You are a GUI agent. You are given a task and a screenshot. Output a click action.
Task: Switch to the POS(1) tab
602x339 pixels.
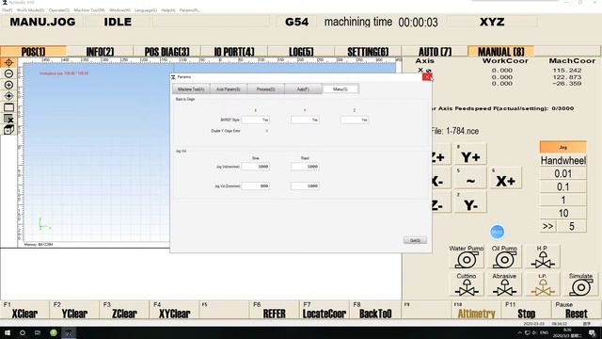click(34, 51)
